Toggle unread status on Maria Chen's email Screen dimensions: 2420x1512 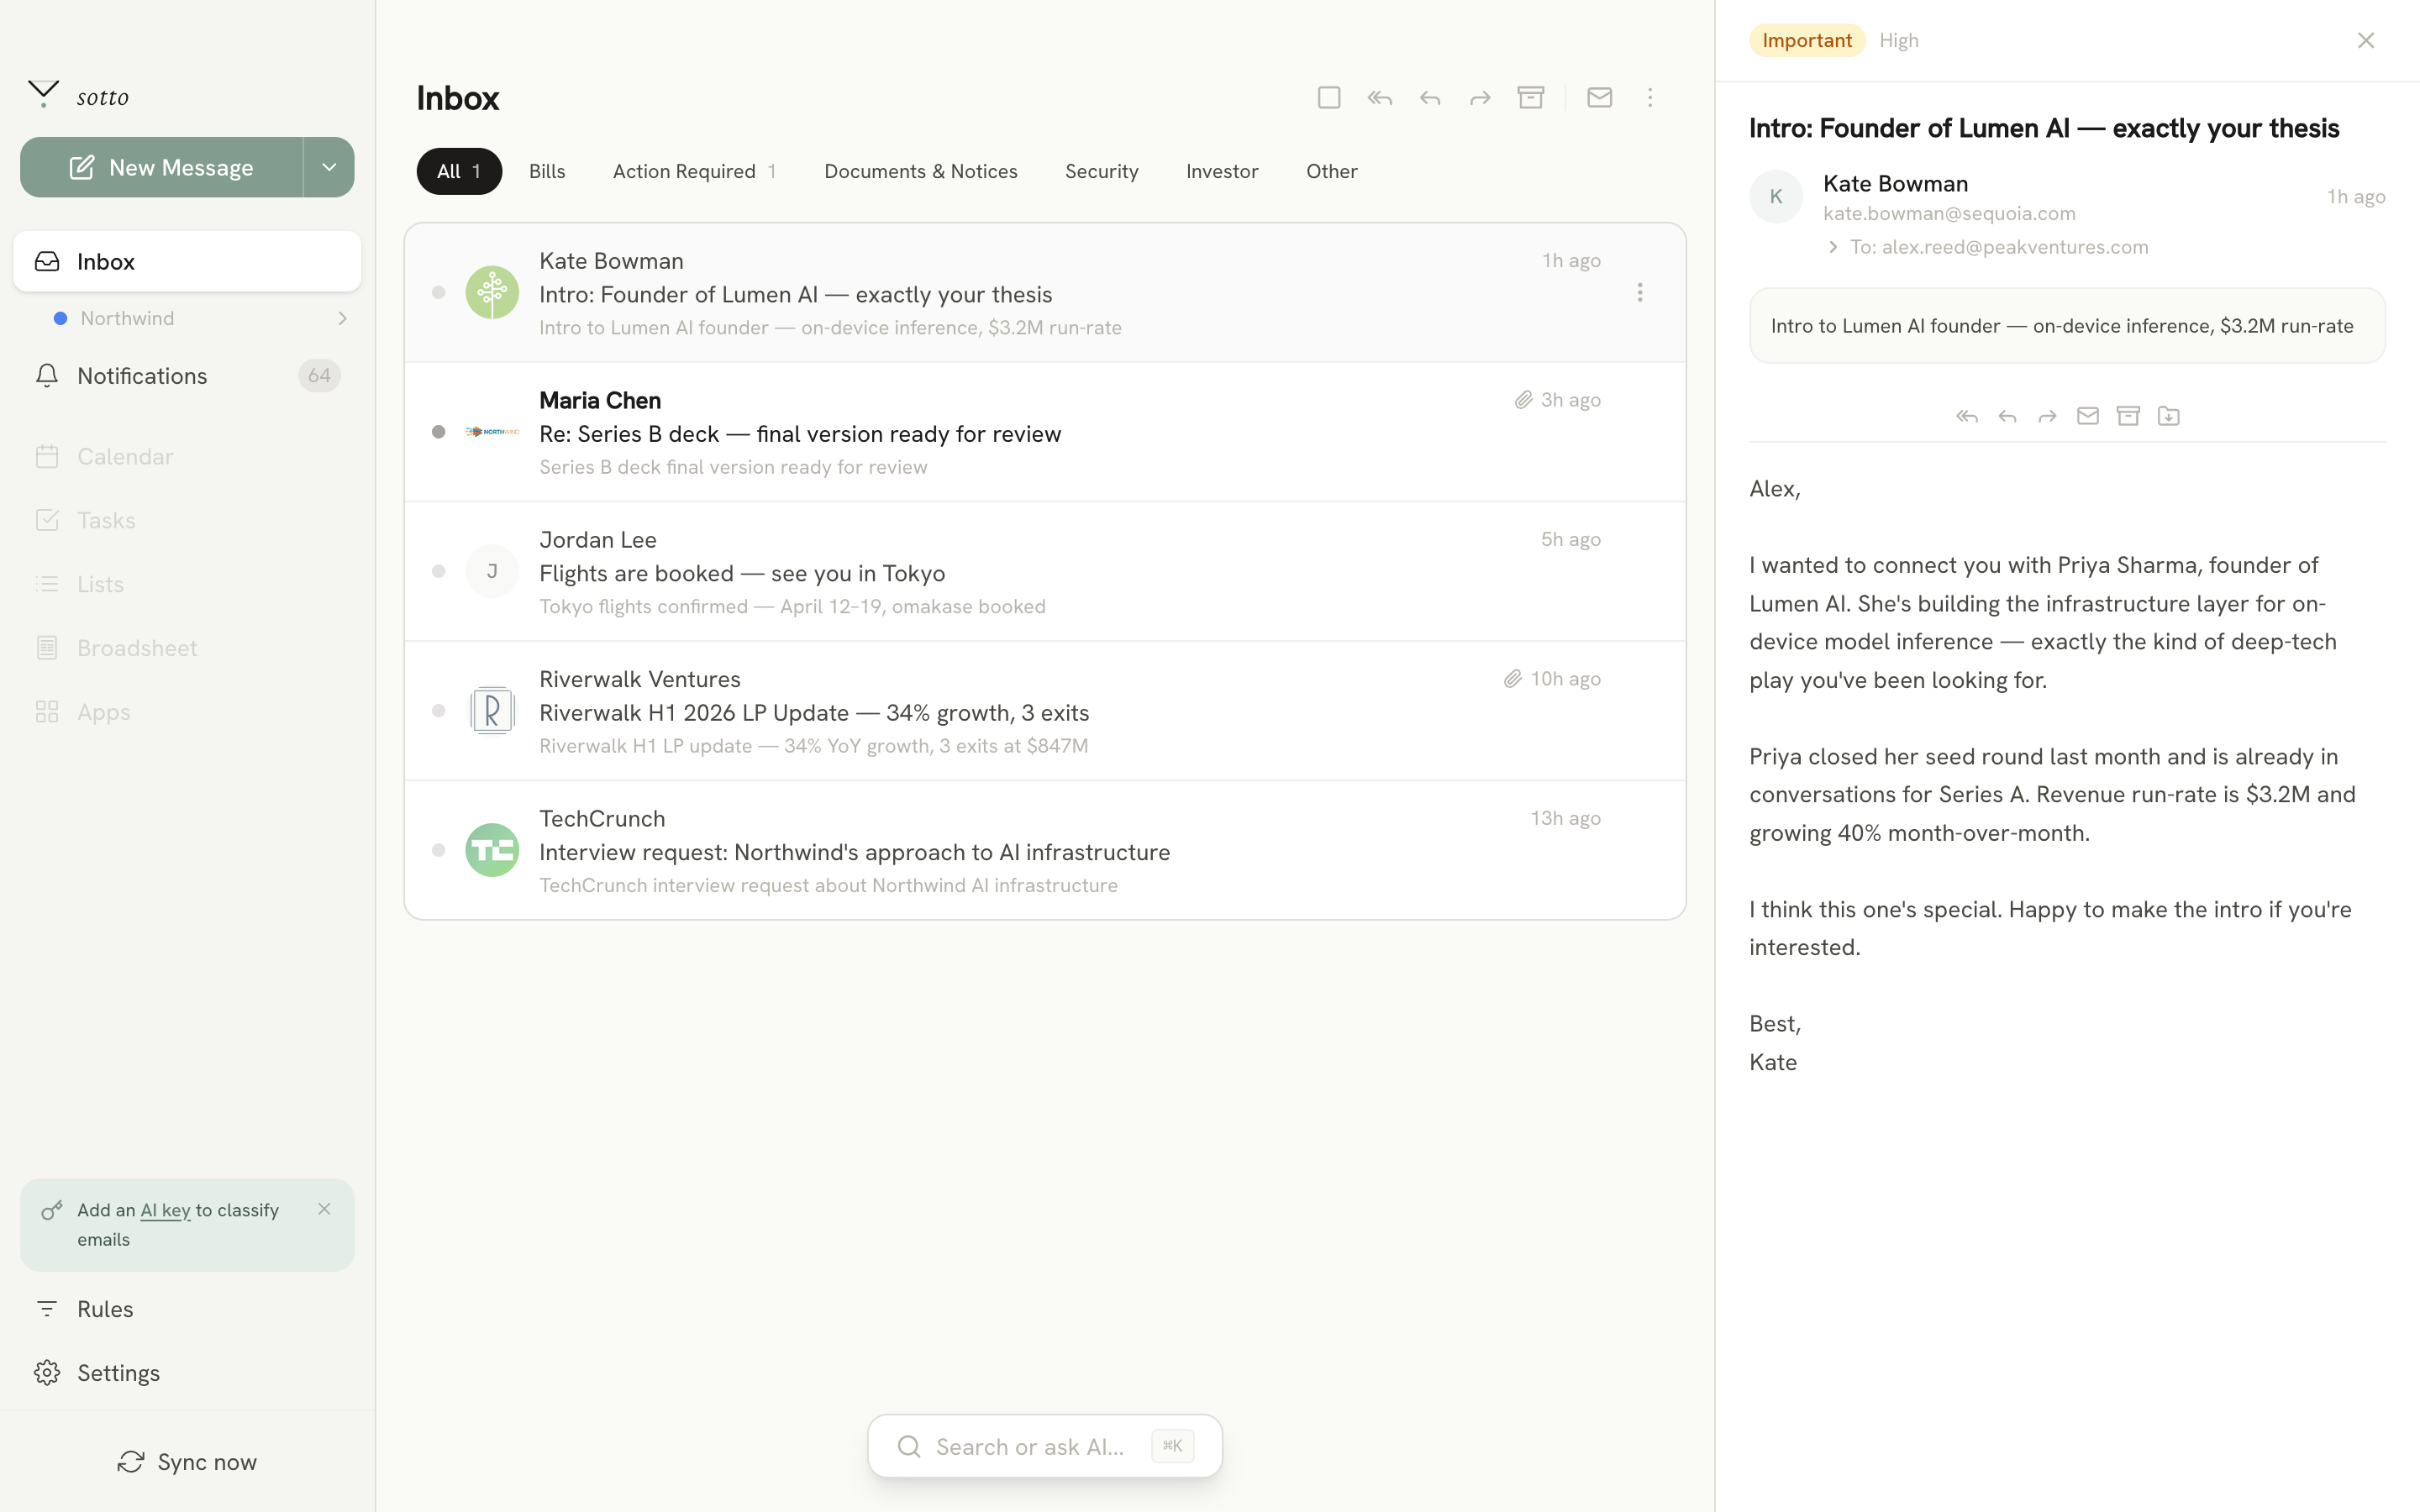pyautogui.click(x=438, y=432)
